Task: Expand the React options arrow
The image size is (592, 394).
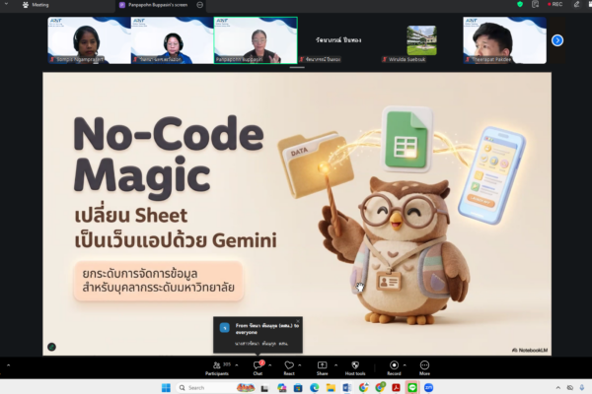Action: pos(300,365)
